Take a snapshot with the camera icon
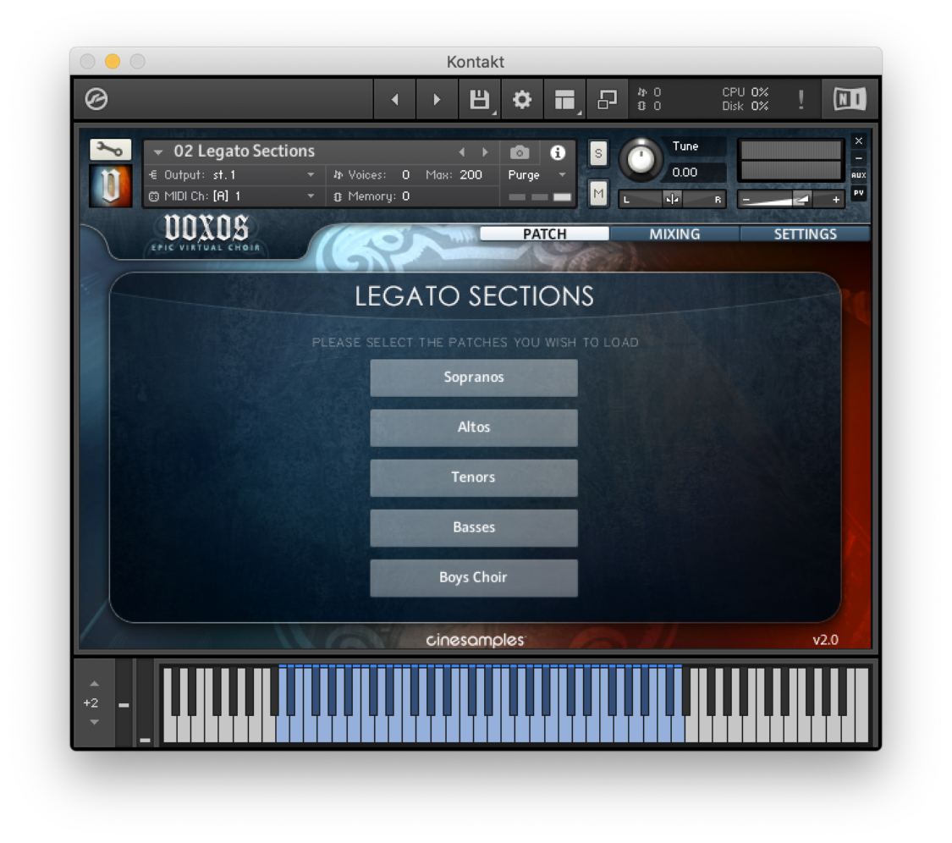The image size is (952, 843). tap(519, 153)
